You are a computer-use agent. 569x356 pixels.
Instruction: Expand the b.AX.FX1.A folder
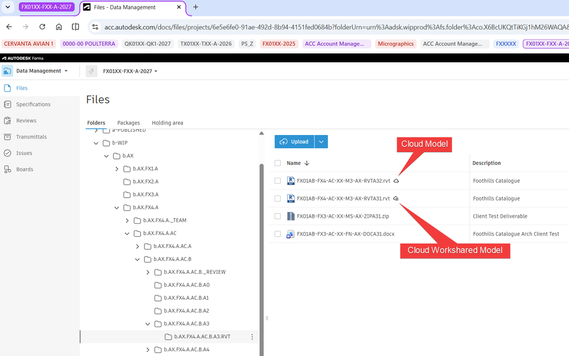click(x=117, y=169)
